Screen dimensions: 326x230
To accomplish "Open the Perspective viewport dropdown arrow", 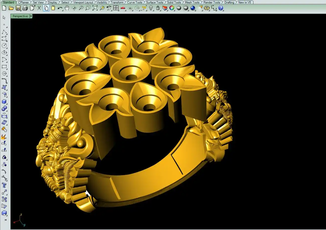I will [x=31, y=16].
